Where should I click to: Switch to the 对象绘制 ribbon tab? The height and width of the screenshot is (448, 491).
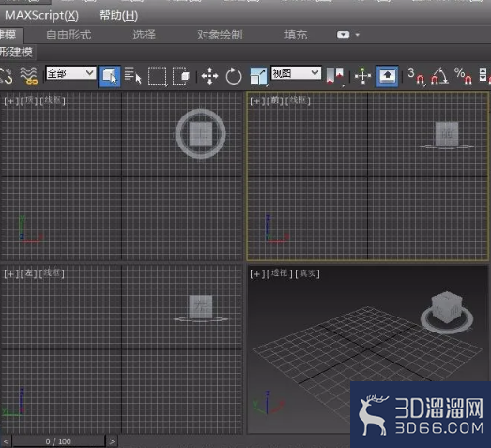tap(220, 35)
